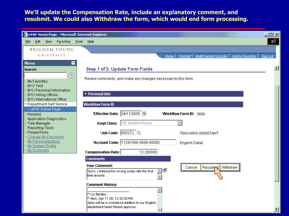
Task: Open My Personalizations link
Action: click(x=44, y=141)
